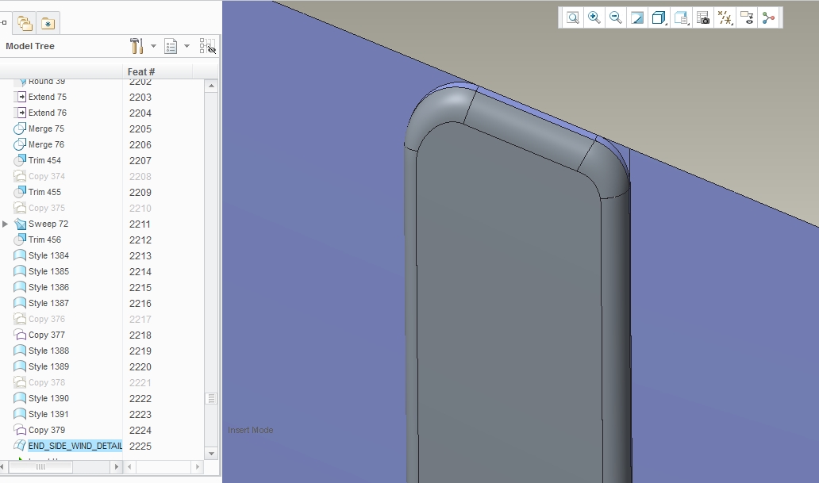819x483 pixels.
Task: Select Extend 75 in the model tree
Action: coord(48,97)
